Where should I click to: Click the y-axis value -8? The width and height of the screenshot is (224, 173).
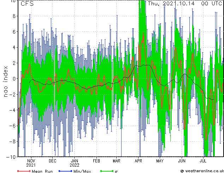12,141
